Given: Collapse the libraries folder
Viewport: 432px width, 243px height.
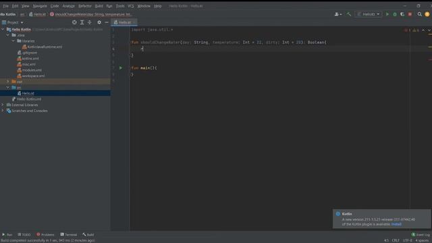Looking at the screenshot, I should point(13,41).
